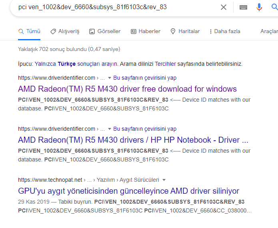The height and width of the screenshot is (228, 278).
Task: Expand the Daha fazla menu
Action: coord(225,31)
